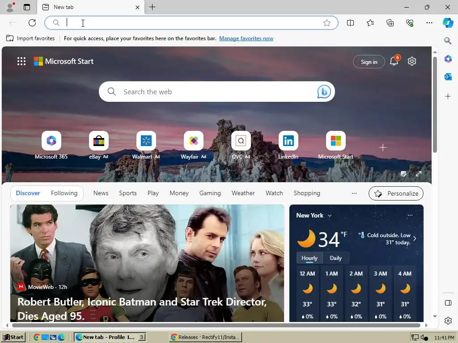
Task: Open the Copilot sidebar icon
Action: tap(448, 23)
